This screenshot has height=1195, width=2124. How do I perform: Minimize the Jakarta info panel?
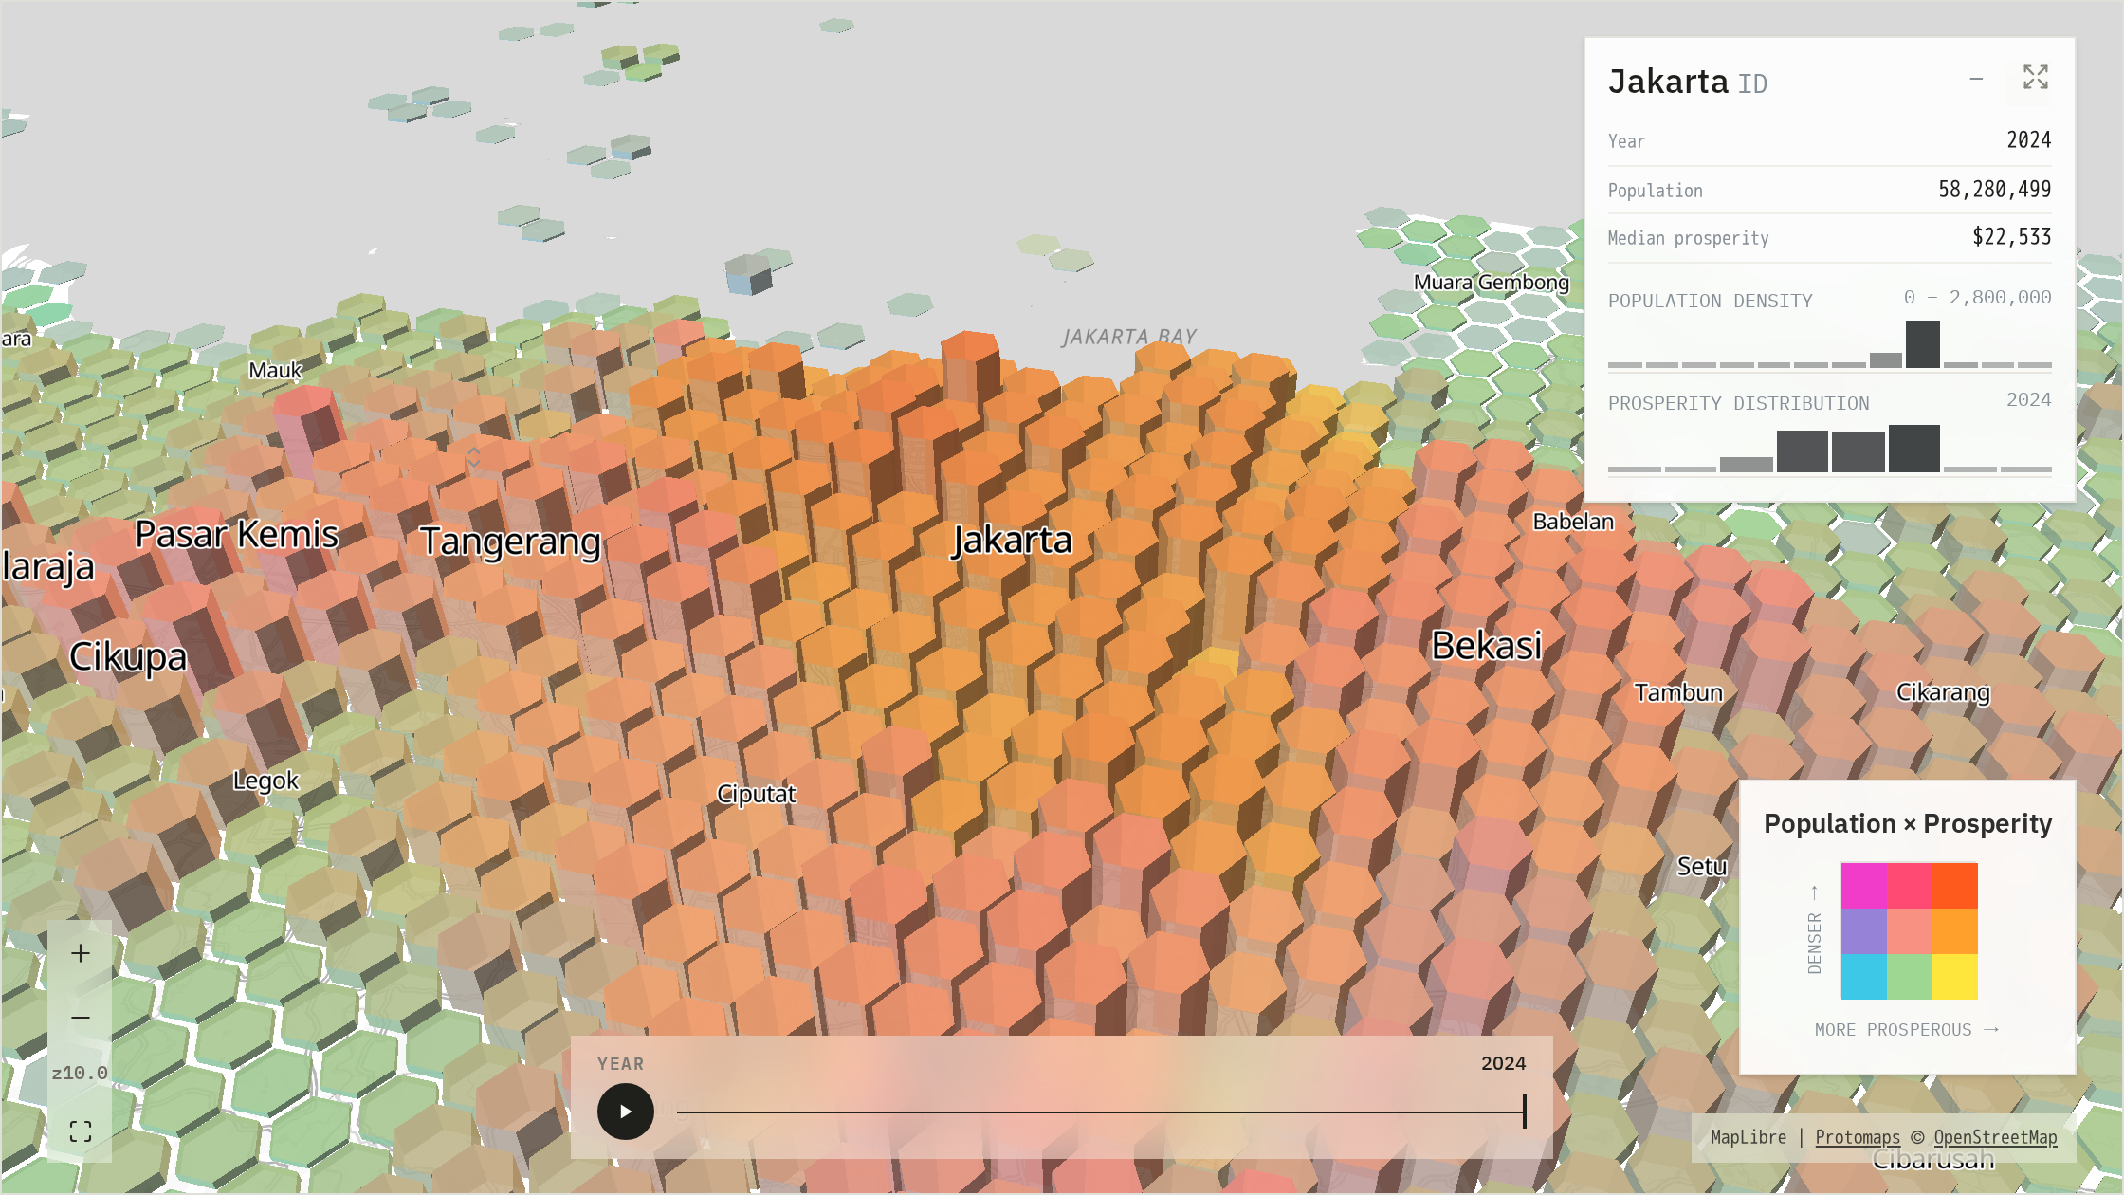pos(1976,80)
